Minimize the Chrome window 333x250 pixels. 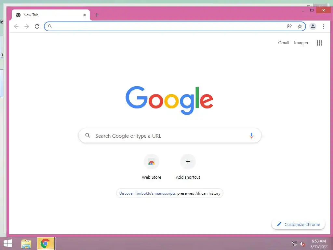[303, 10]
